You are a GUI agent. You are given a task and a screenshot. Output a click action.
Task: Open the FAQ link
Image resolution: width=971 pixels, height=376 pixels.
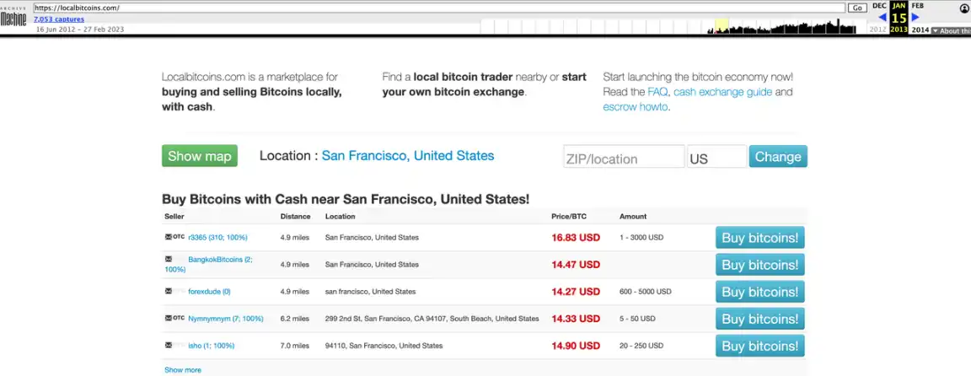click(x=657, y=92)
